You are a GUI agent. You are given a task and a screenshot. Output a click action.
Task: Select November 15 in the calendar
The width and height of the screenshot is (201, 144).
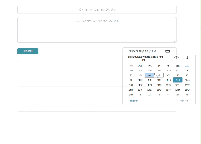pos(187,80)
